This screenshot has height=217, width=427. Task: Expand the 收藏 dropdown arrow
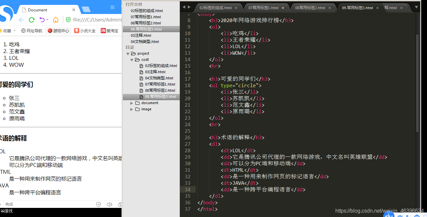(15, 31)
